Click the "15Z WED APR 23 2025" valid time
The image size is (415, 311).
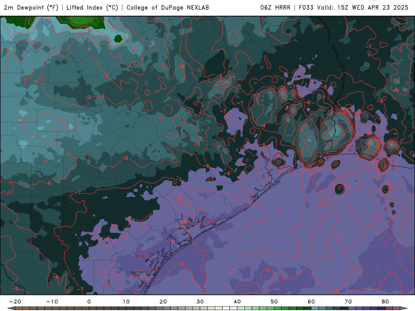(x=372, y=7)
